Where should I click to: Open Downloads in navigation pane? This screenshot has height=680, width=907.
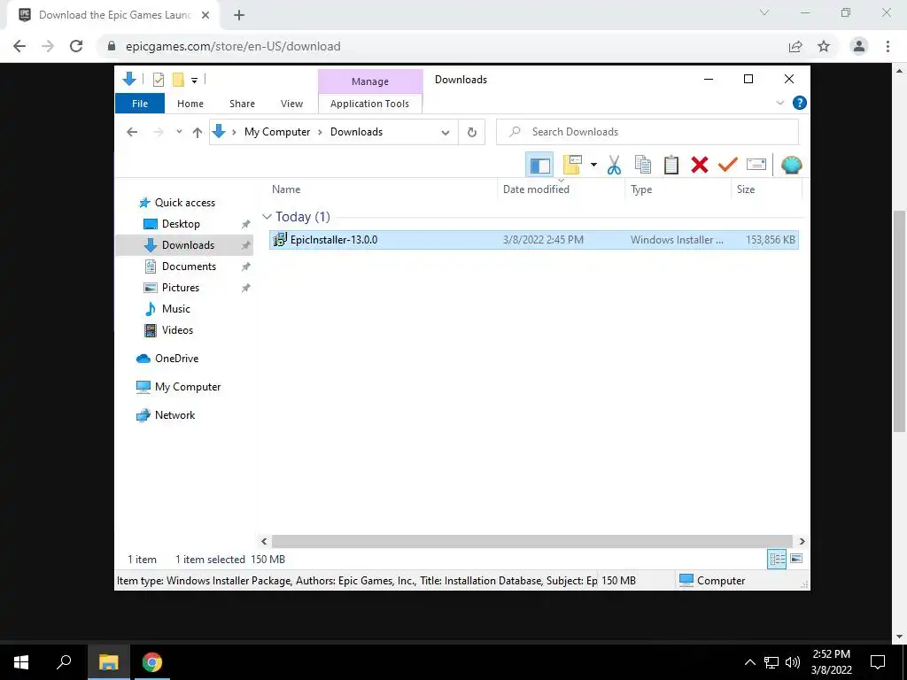(x=188, y=245)
